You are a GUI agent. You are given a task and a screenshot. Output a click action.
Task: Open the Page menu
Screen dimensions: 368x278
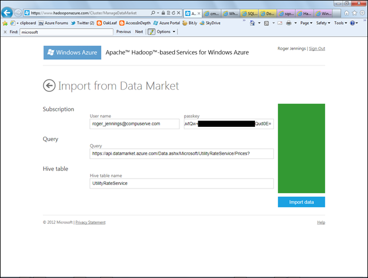[x=306, y=23]
